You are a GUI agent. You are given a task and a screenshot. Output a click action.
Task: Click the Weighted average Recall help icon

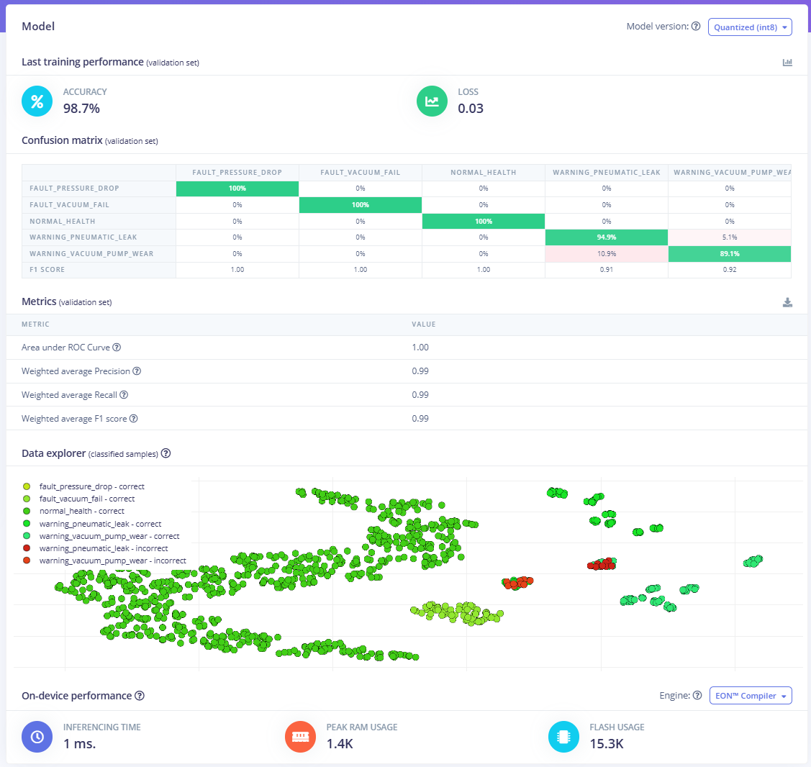124,394
